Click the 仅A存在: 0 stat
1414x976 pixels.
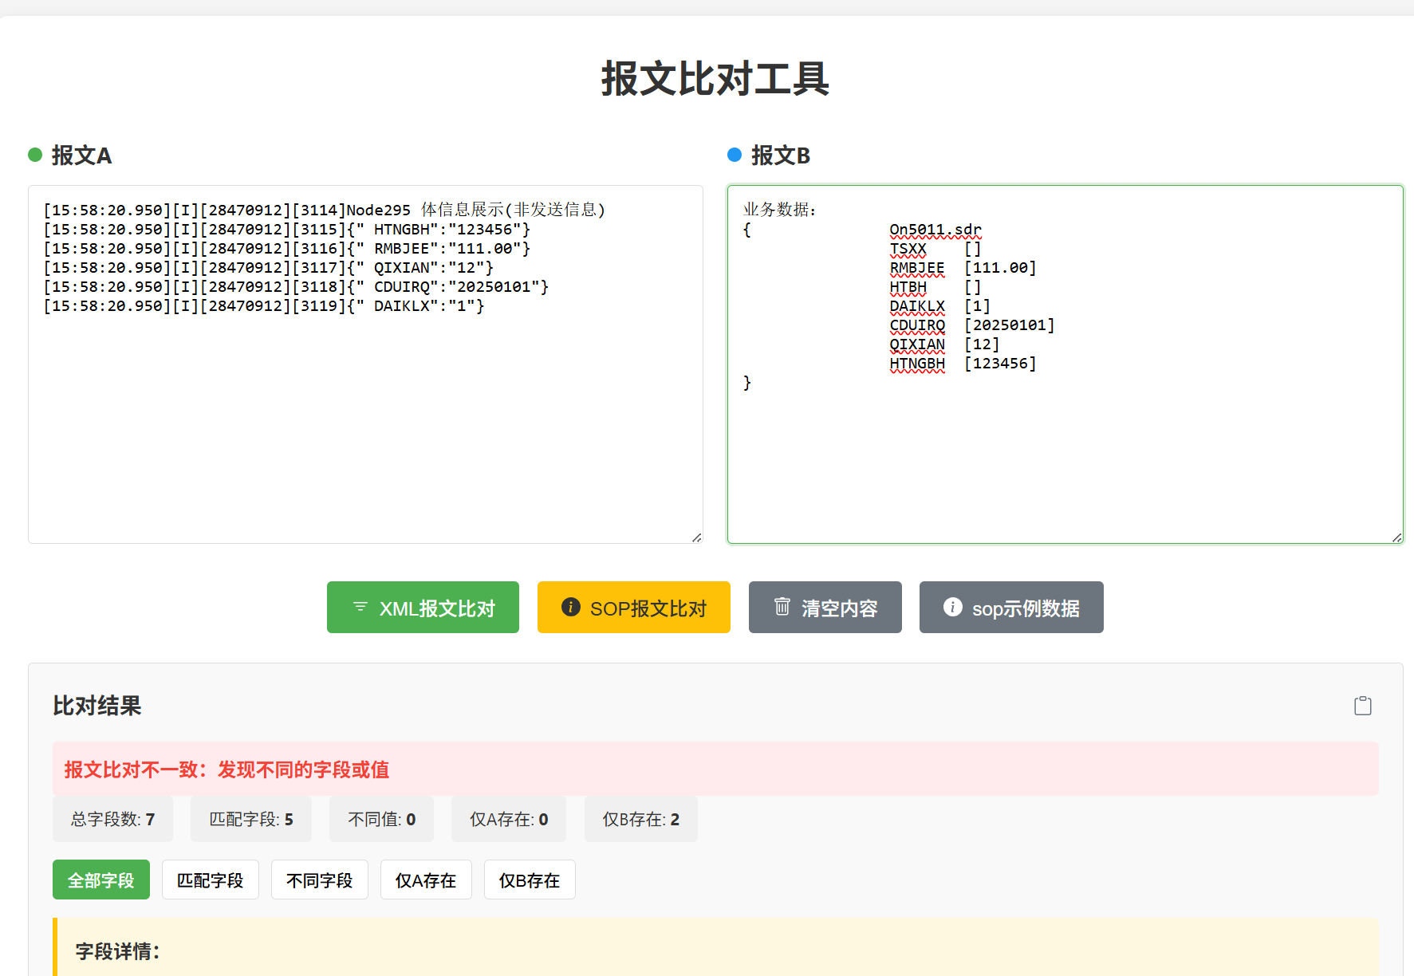[x=509, y=819]
